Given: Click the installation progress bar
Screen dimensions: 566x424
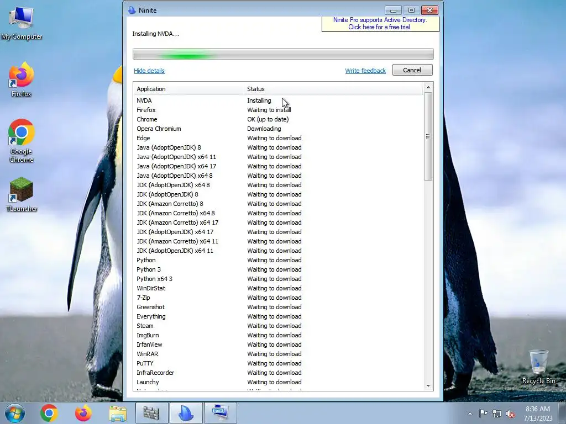Looking at the screenshot, I should click(283, 54).
